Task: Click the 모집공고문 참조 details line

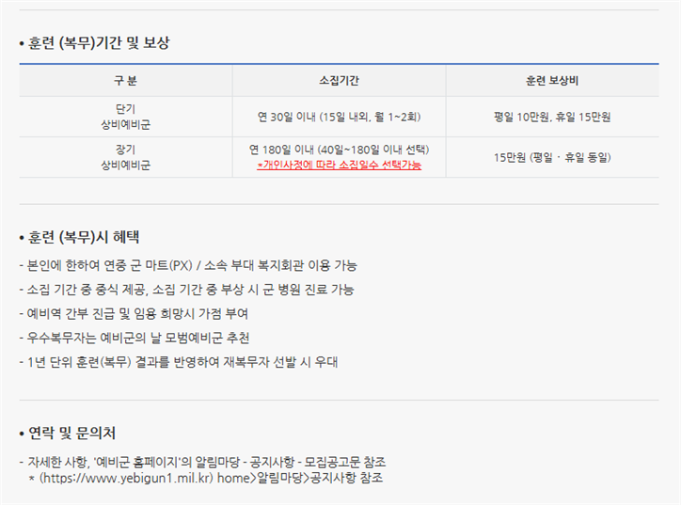Action: [x=203, y=462]
